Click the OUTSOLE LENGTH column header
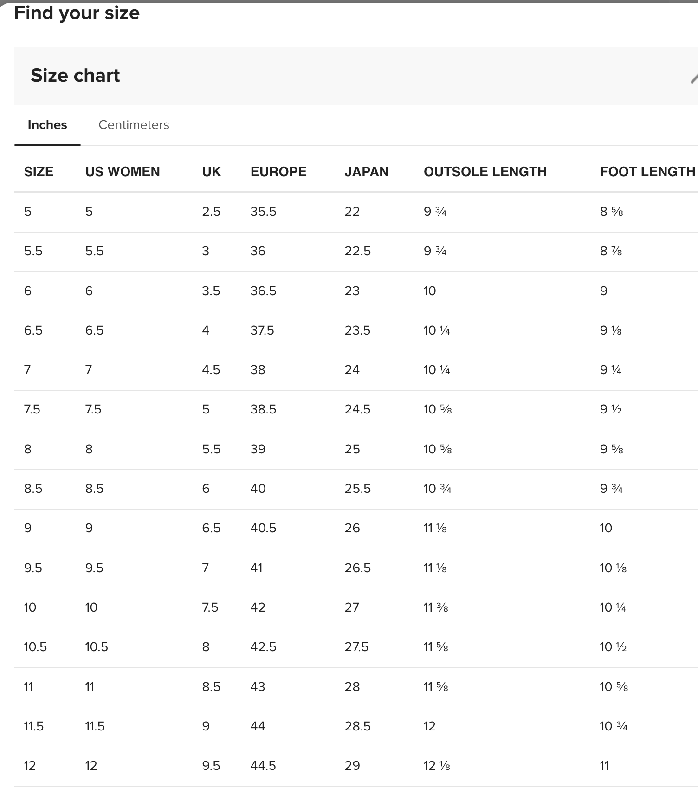This screenshot has height=788, width=698. point(485,172)
